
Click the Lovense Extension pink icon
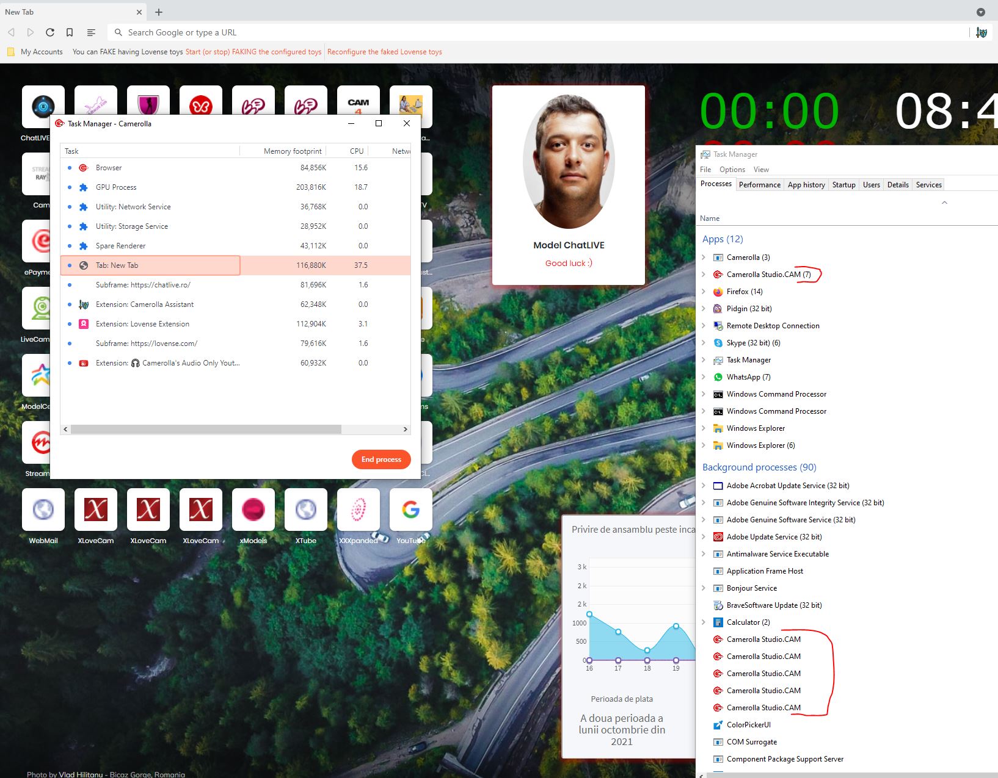point(84,324)
